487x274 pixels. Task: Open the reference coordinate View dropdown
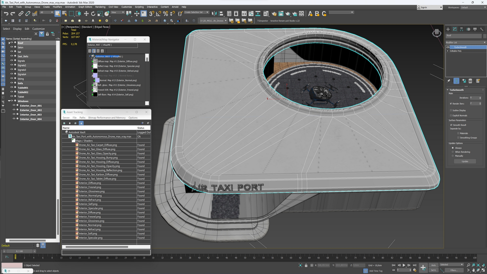click(x=118, y=12)
